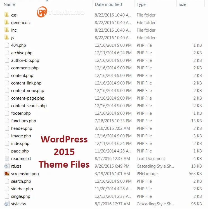Click the screenshot.png image icon
This screenshot has width=208, height=209.
coord(7,173)
